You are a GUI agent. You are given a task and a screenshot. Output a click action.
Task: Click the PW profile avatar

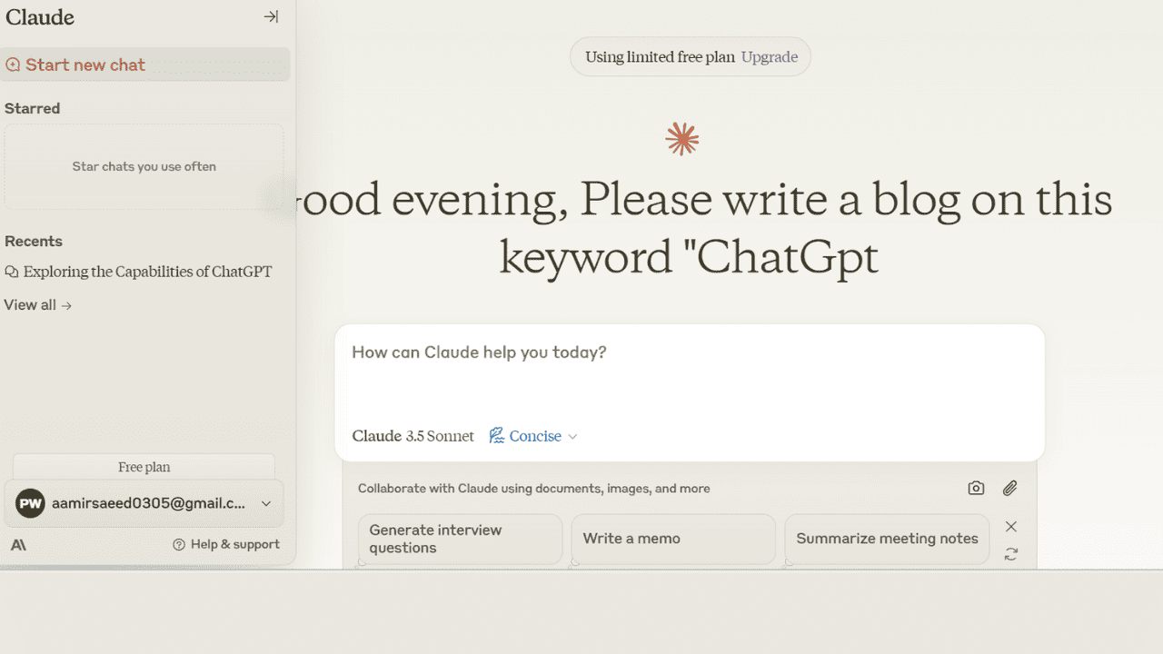(30, 503)
